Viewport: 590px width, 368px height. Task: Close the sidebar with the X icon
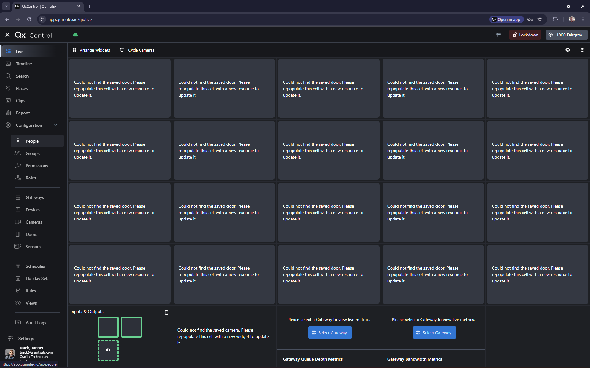click(7, 35)
